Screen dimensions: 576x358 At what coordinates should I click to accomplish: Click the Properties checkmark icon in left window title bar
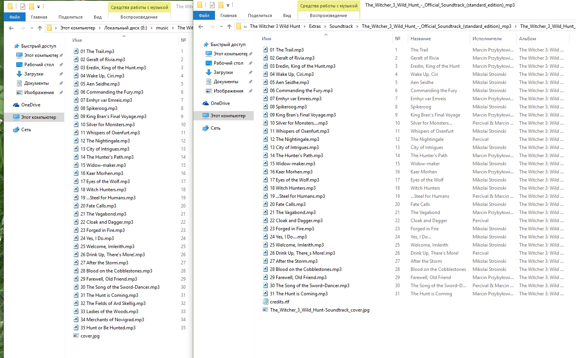click(22, 6)
